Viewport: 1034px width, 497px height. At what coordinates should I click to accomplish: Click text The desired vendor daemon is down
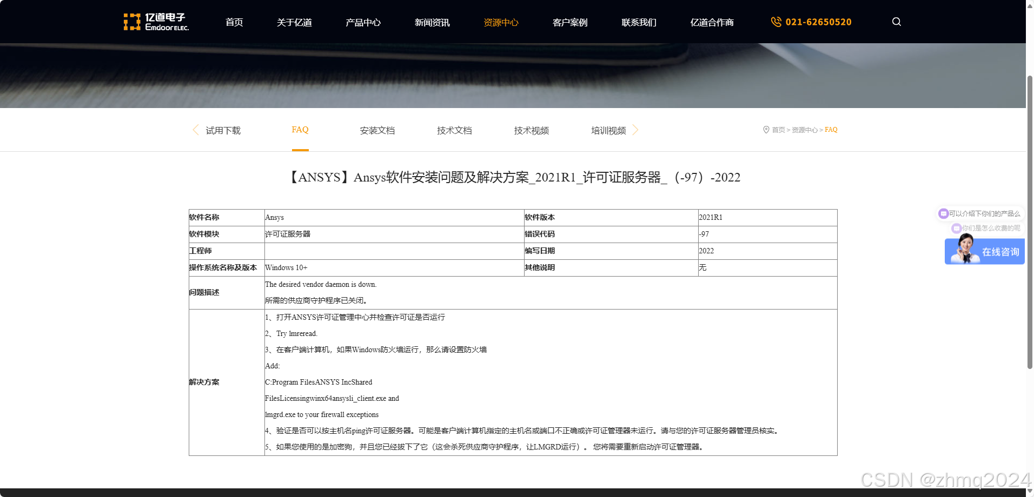tap(321, 284)
